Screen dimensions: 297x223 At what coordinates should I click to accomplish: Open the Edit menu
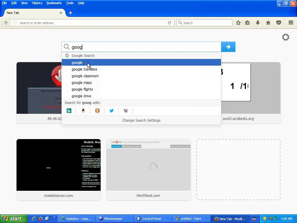point(14,3)
